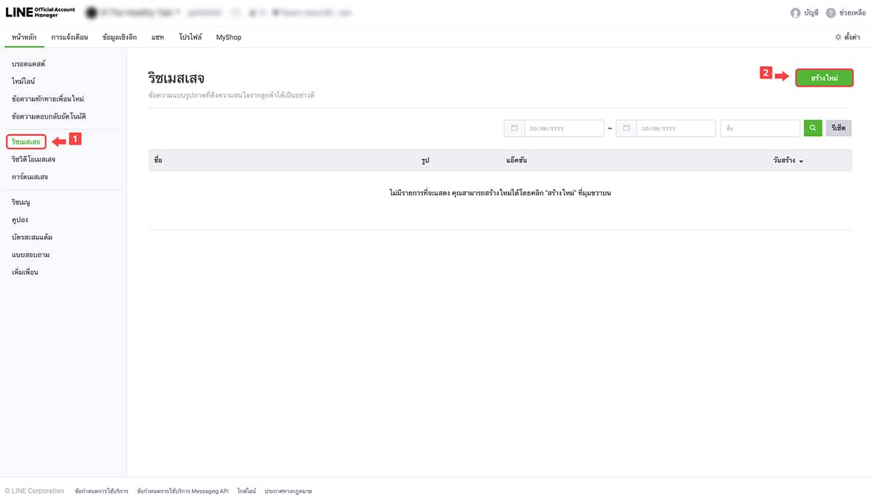The height and width of the screenshot is (501, 872).
Task: Click the green search magnifier button
Action: (812, 128)
